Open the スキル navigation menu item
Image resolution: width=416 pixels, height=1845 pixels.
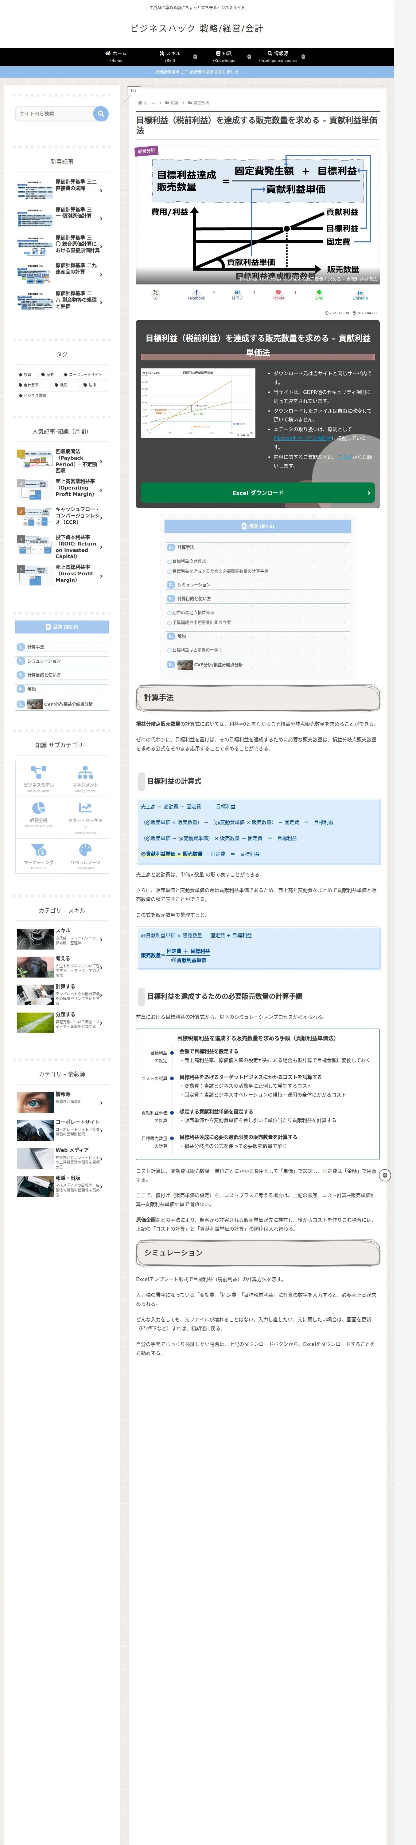pos(170,57)
